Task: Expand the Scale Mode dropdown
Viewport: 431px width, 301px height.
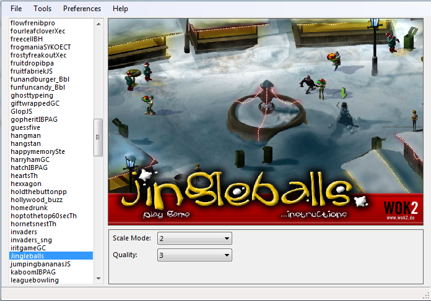Action: click(x=194, y=238)
